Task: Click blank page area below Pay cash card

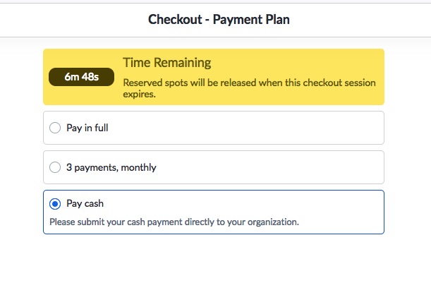Action: point(214,265)
